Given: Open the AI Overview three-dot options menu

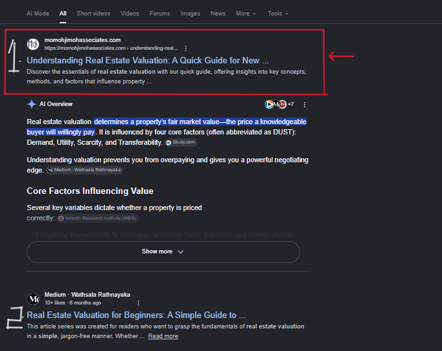Looking at the screenshot, I should (305, 105).
